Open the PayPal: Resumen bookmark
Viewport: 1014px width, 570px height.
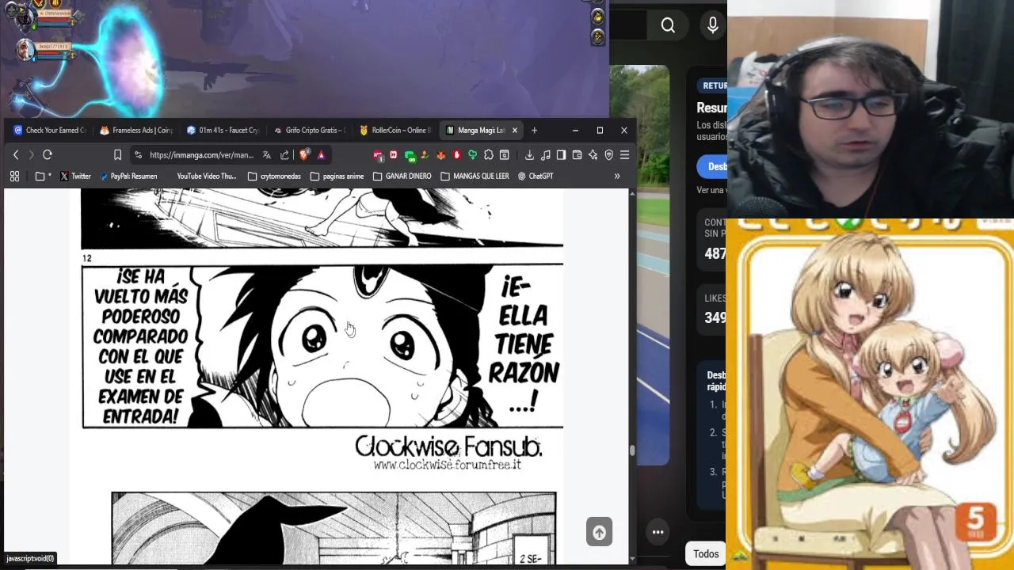(x=128, y=177)
